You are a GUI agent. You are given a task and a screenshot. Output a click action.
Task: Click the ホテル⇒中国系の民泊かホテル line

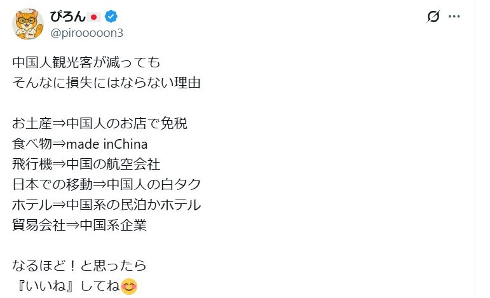(106, 205)
